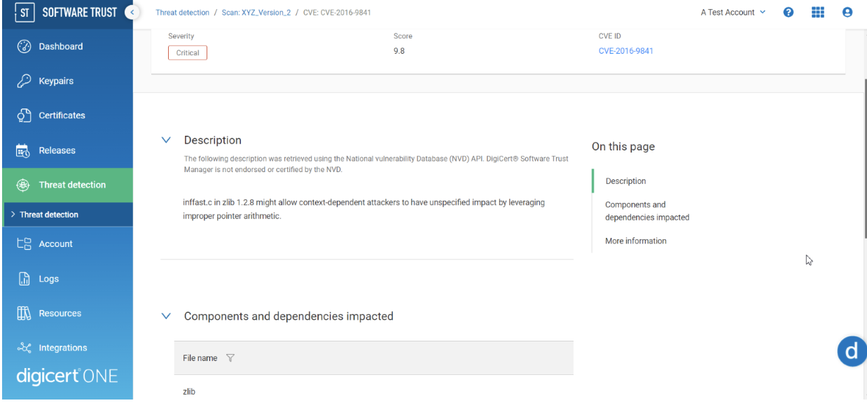Go to Scan: XYZ_Version_2 breadcrumb
The height and width of the screenshot is (410, 867).
[256, 13]
